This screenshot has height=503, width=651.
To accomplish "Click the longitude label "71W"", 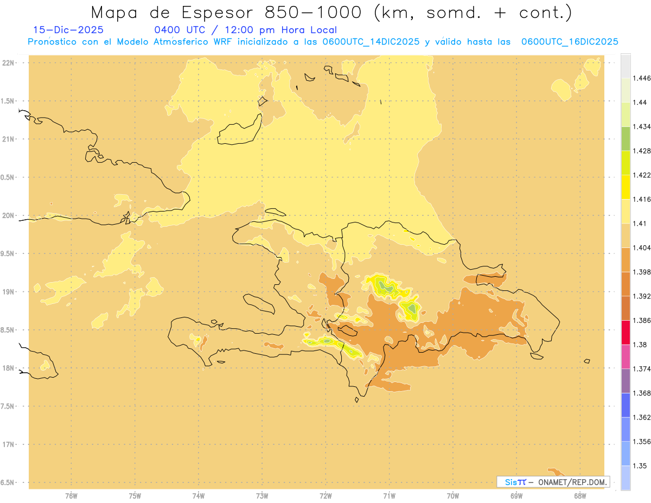I will [389, 495].
